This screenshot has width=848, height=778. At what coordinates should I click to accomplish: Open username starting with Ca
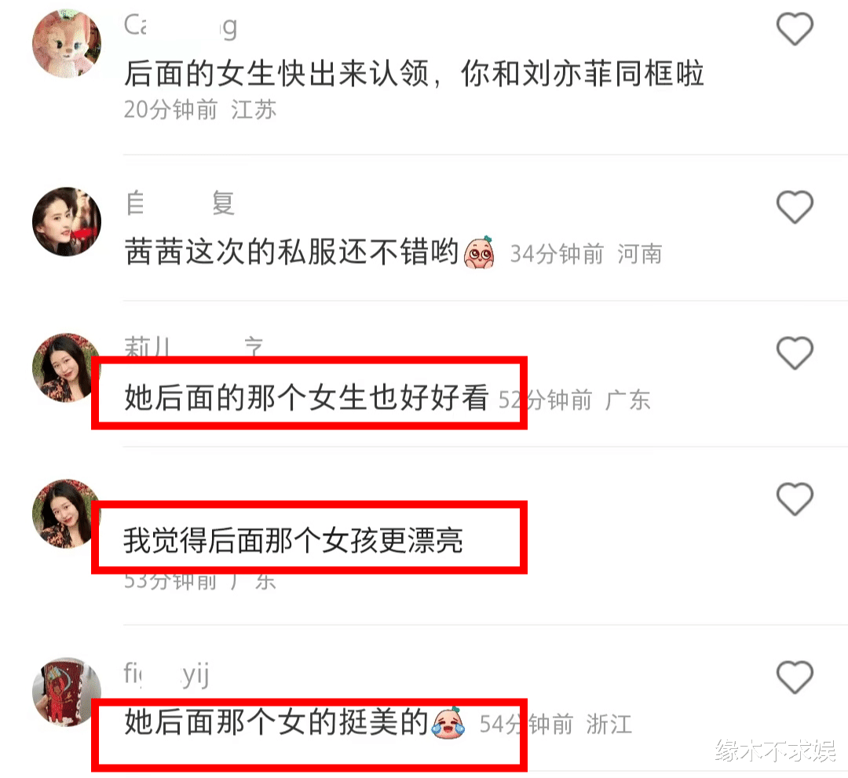pos(181,26)
